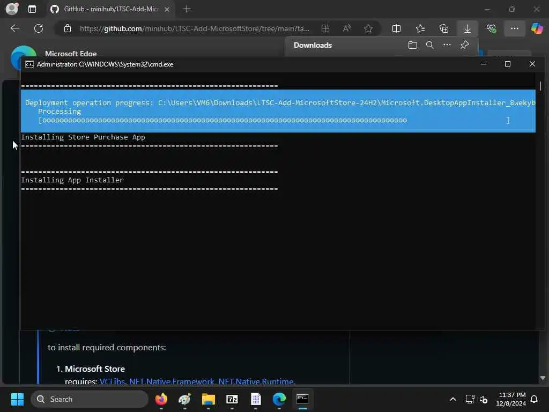Open network status tray icon
Screen dimensions: 549x412
pos(470,399)
